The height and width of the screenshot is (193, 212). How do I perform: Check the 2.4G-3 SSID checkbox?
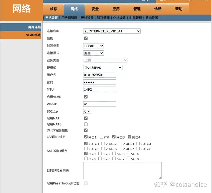[x=120, y=144]
